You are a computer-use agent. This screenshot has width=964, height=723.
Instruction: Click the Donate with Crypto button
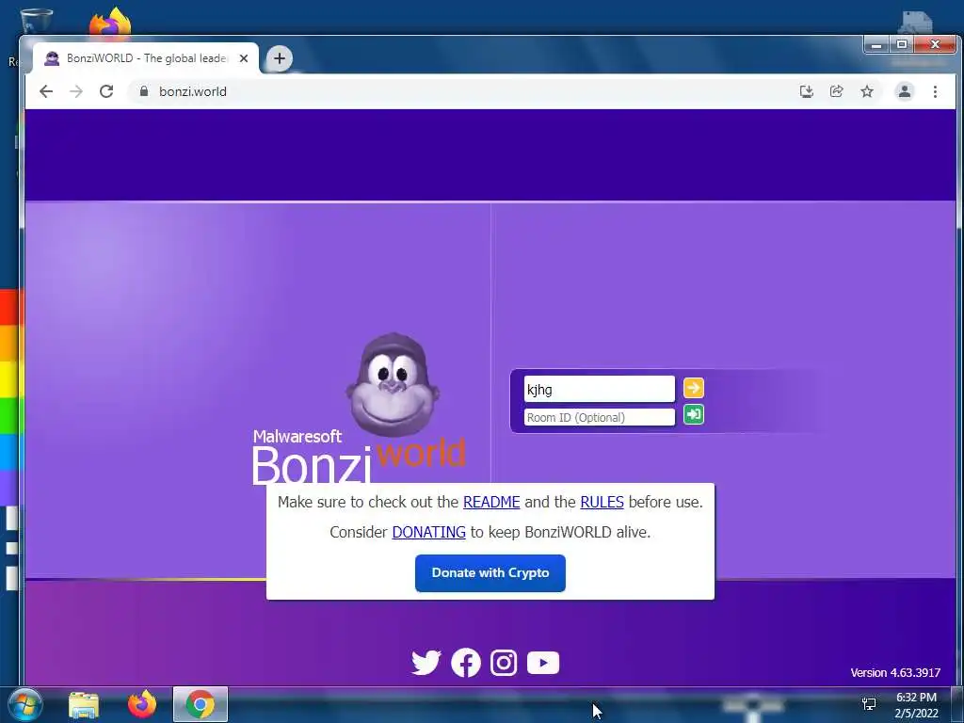click(x=490, y=573)
